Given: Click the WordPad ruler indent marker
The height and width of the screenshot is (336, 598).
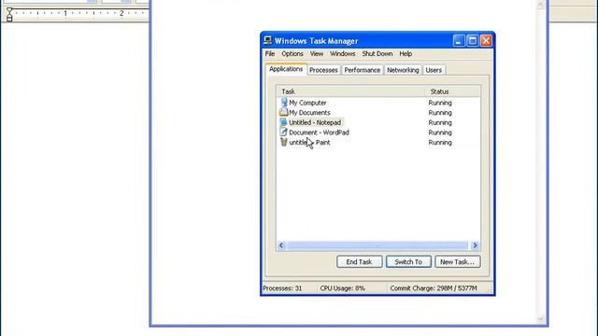Looking at the screenshot, I should click(x=9, y=15).
